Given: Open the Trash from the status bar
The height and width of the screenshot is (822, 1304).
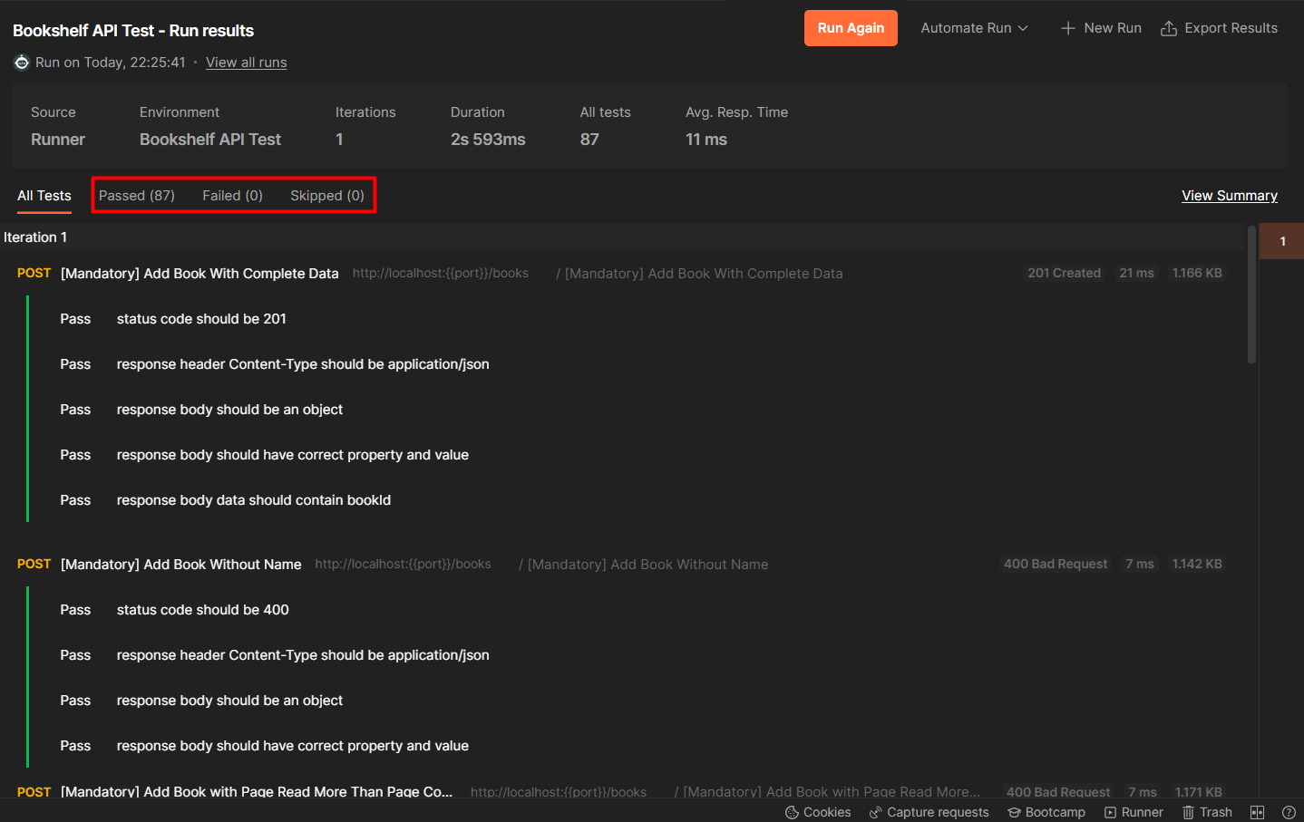Looking at the screenshot, I should 1207,811.
